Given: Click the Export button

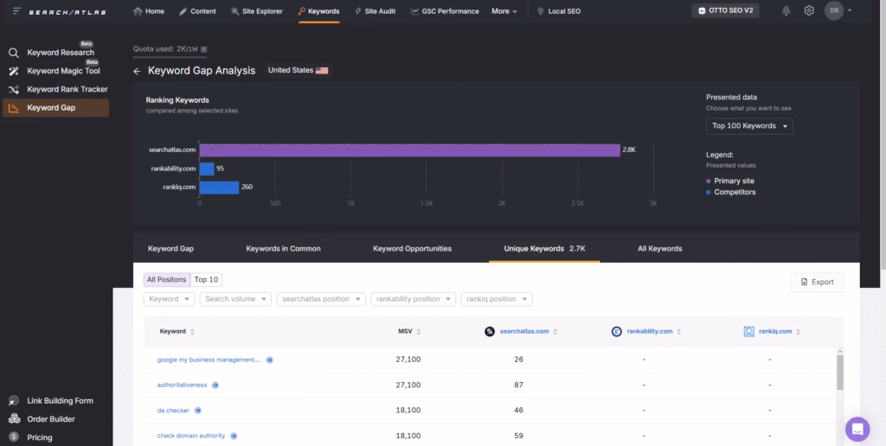Looking at the screenshot, I should [x=817, y=282].
